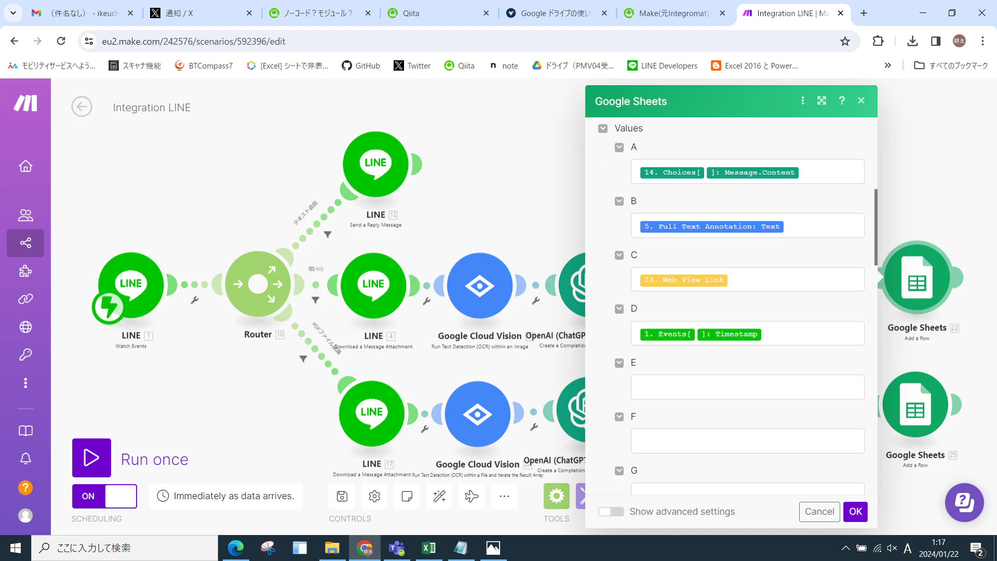Viewport: 997px width, 561px height.
Task: Click the column B value field
Action: (x=748, y=225)
